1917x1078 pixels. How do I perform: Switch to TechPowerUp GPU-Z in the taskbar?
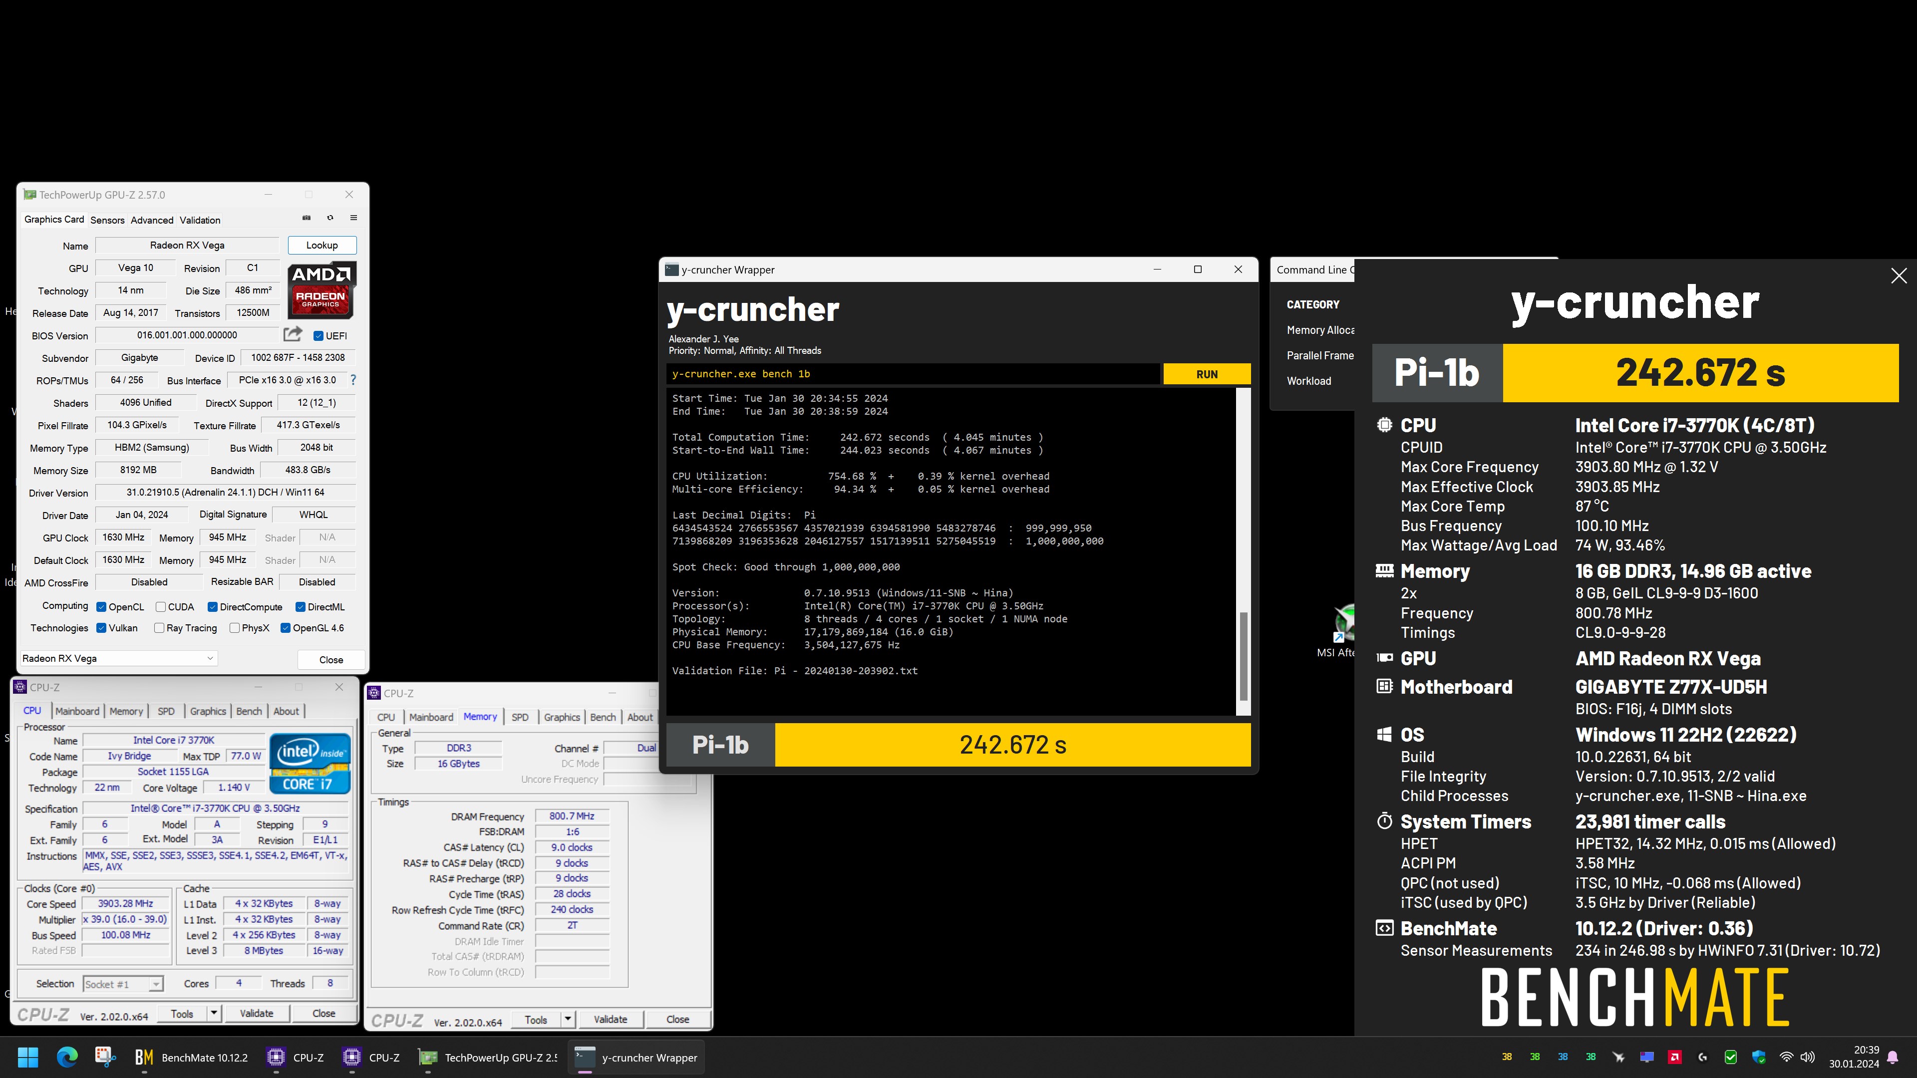pyautogui.click(x=487, y=1057)
